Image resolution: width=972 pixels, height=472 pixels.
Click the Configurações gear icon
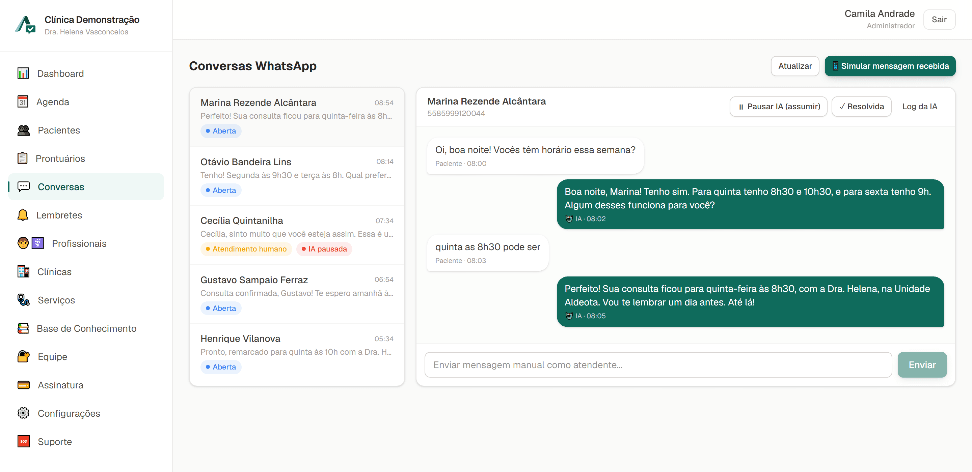point(23,413)
